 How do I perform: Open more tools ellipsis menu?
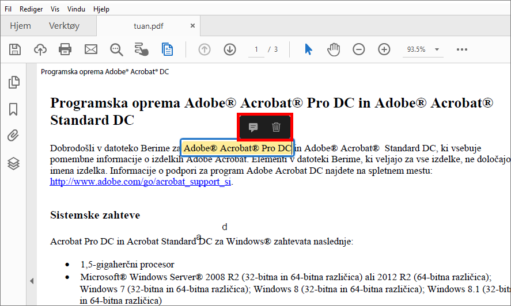[462, 49]
